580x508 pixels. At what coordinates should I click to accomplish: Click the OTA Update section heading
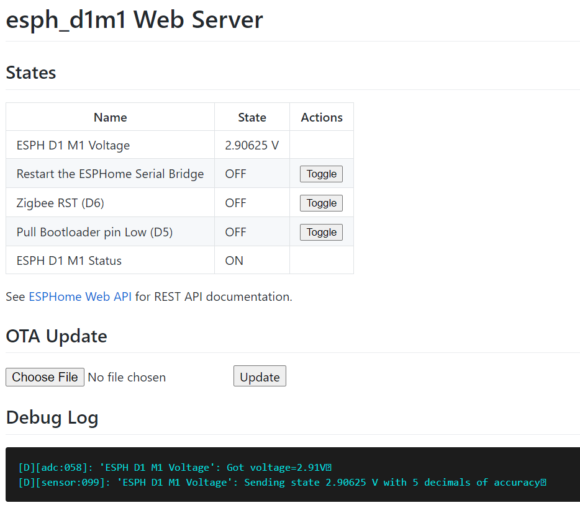tap(56, 337)
